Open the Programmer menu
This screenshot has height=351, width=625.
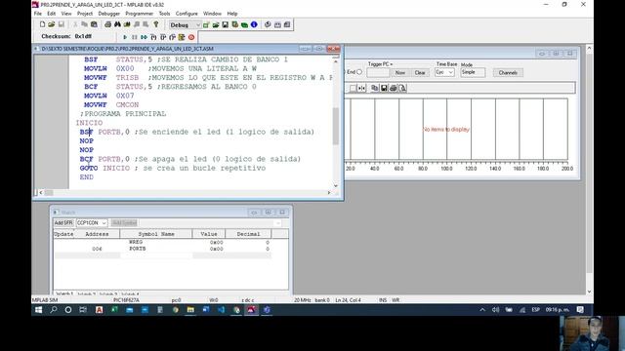point(139,14)
